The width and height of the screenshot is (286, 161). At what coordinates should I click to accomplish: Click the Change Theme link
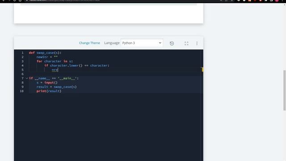coord(89,43)
